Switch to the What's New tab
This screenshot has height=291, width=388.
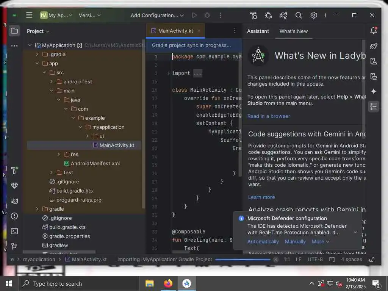coord(294,31)
